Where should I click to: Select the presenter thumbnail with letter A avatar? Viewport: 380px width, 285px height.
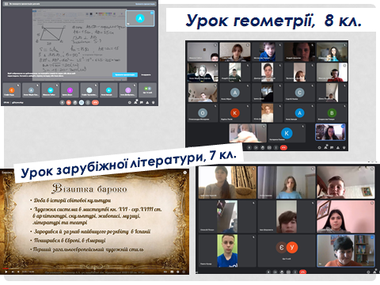pyautogui.click(x=140, y=18)
